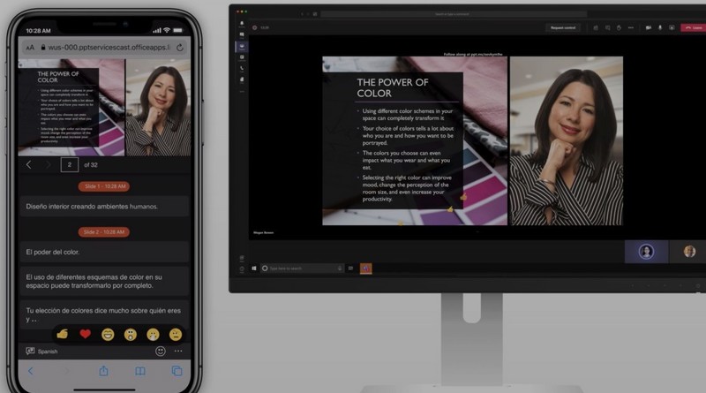Viewport: 706px width, 393px height.
Task: Show the participants panel in Teams
Action: (596, 27)
